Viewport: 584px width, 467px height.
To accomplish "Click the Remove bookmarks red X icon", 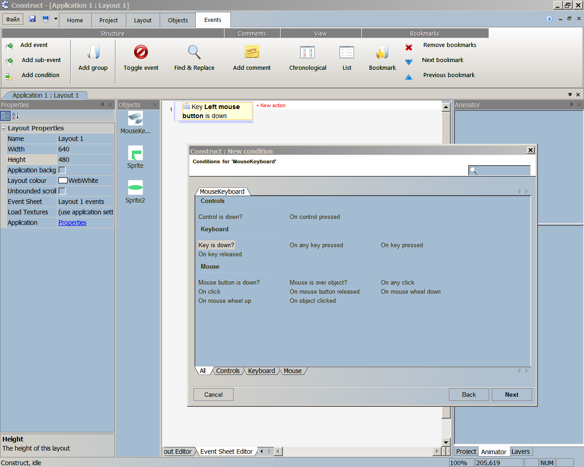I will [409, 47].
